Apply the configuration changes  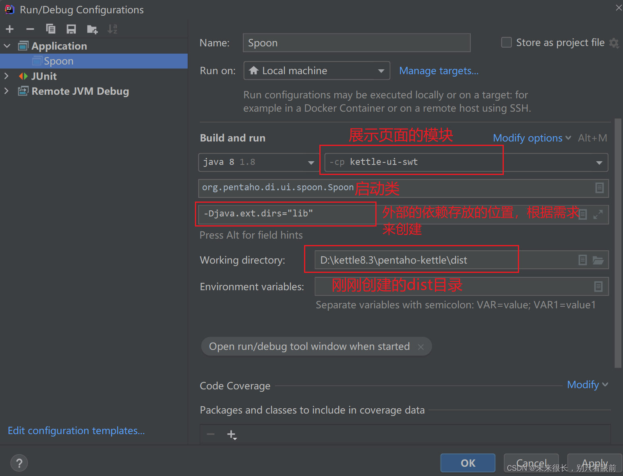click(594, 464)
